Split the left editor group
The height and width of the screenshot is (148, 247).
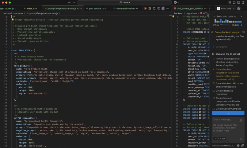(x=159, y=9)
